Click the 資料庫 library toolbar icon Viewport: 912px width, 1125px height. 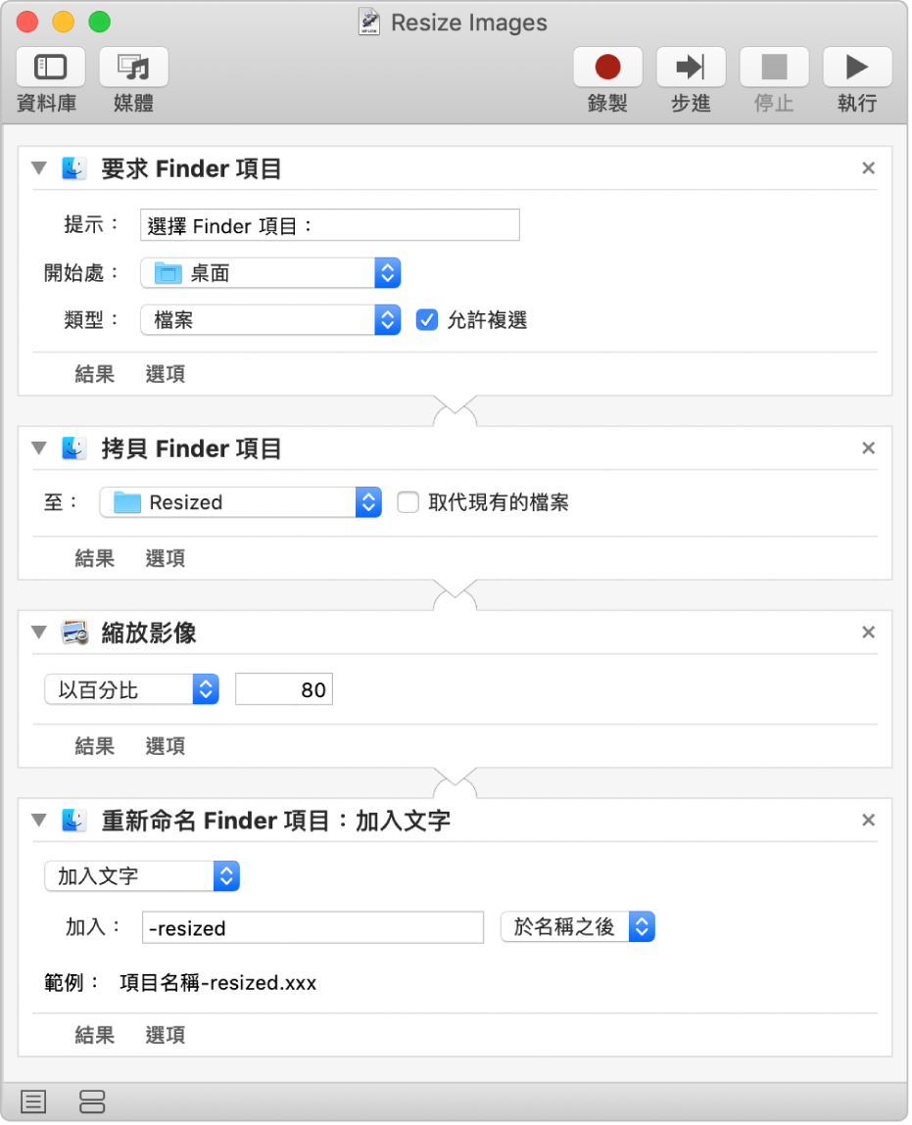click(50, 68)
